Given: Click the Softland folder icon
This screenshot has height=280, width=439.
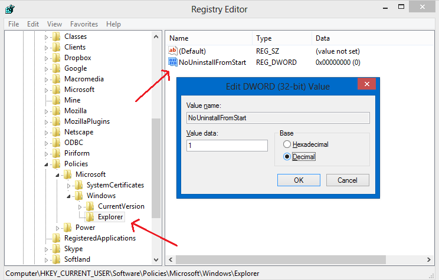Looking at the screenshot, I should point(57,259).
